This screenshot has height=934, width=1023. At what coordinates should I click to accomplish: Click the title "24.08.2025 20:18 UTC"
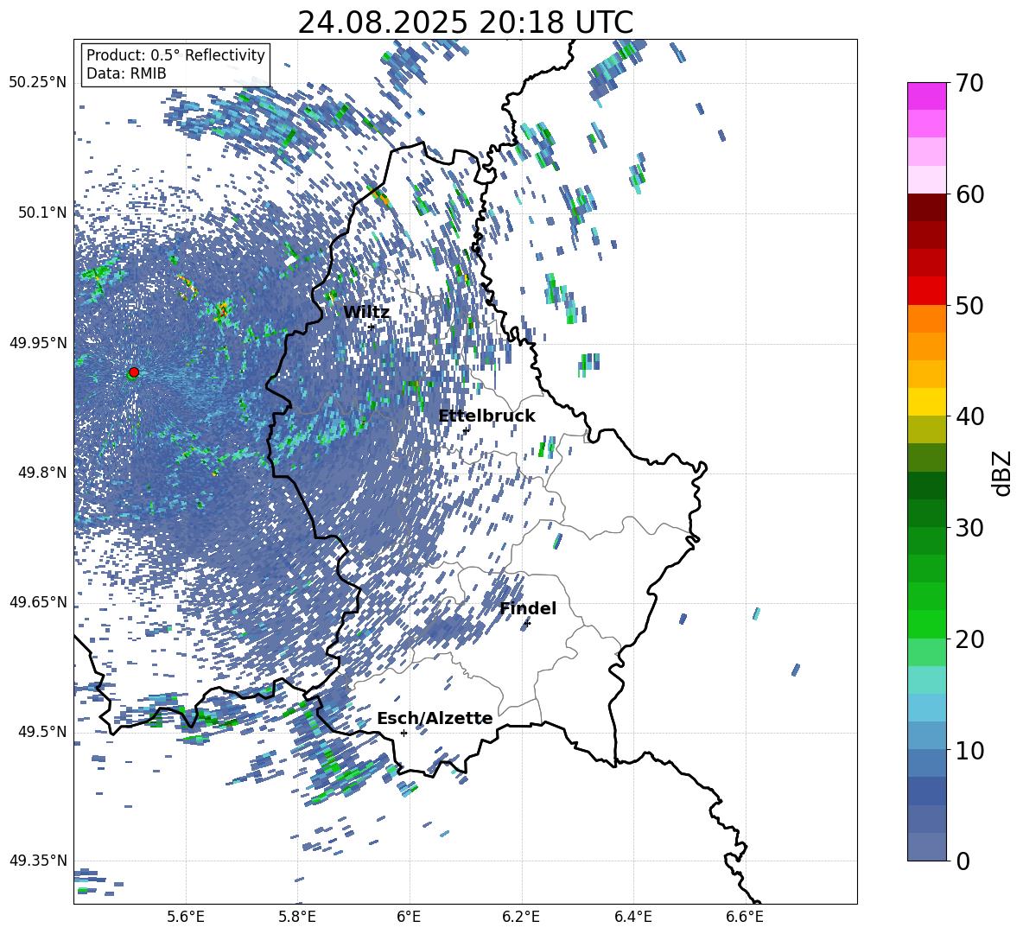[465, 22]
